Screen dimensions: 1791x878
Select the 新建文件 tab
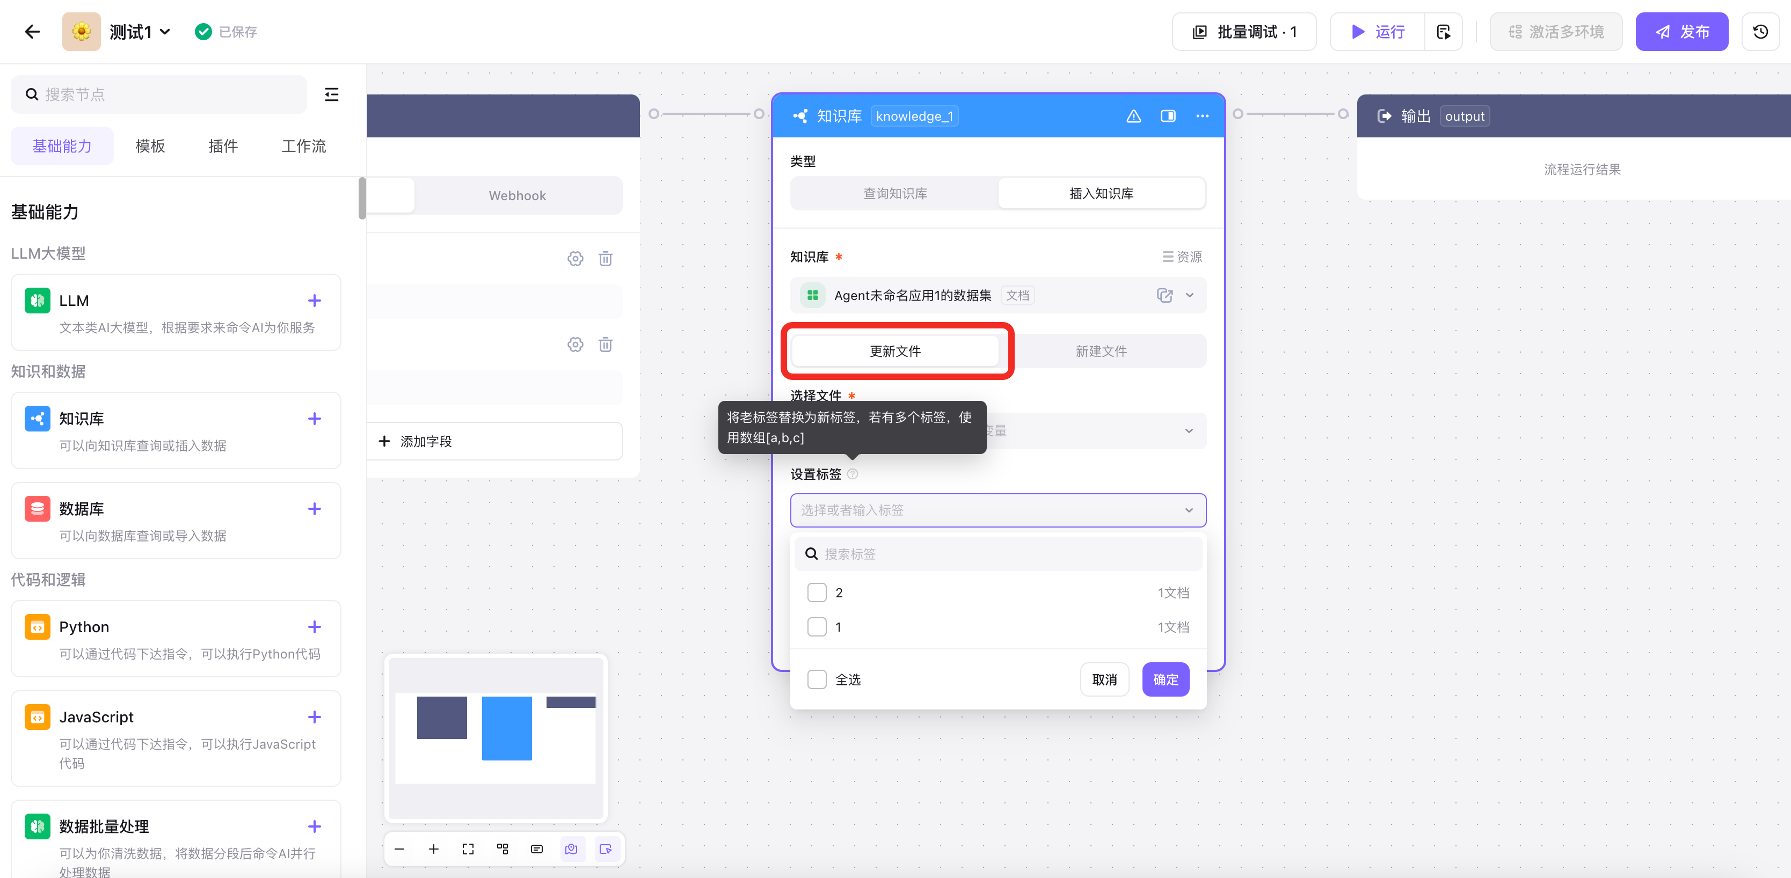click(x=1101, y=351)
